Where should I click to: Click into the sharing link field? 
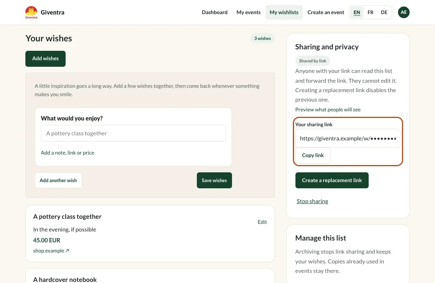click(x=348, y=138)
